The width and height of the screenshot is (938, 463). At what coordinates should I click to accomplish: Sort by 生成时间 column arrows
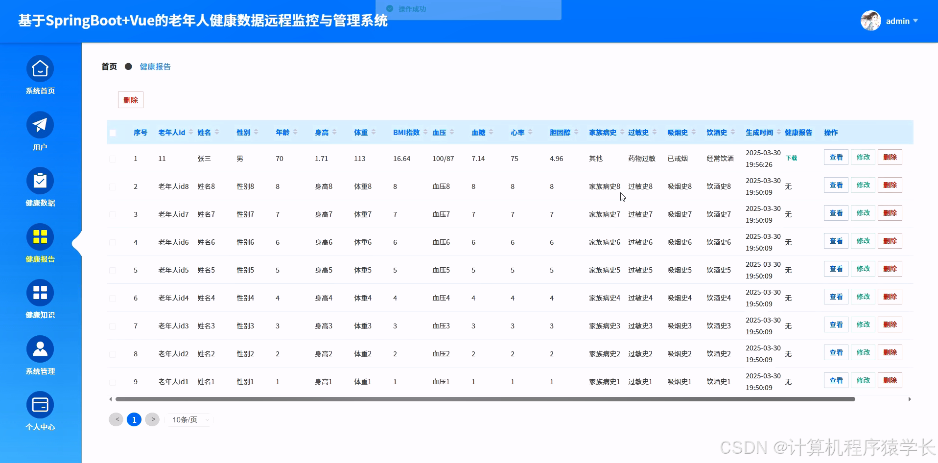coord(779,132)
